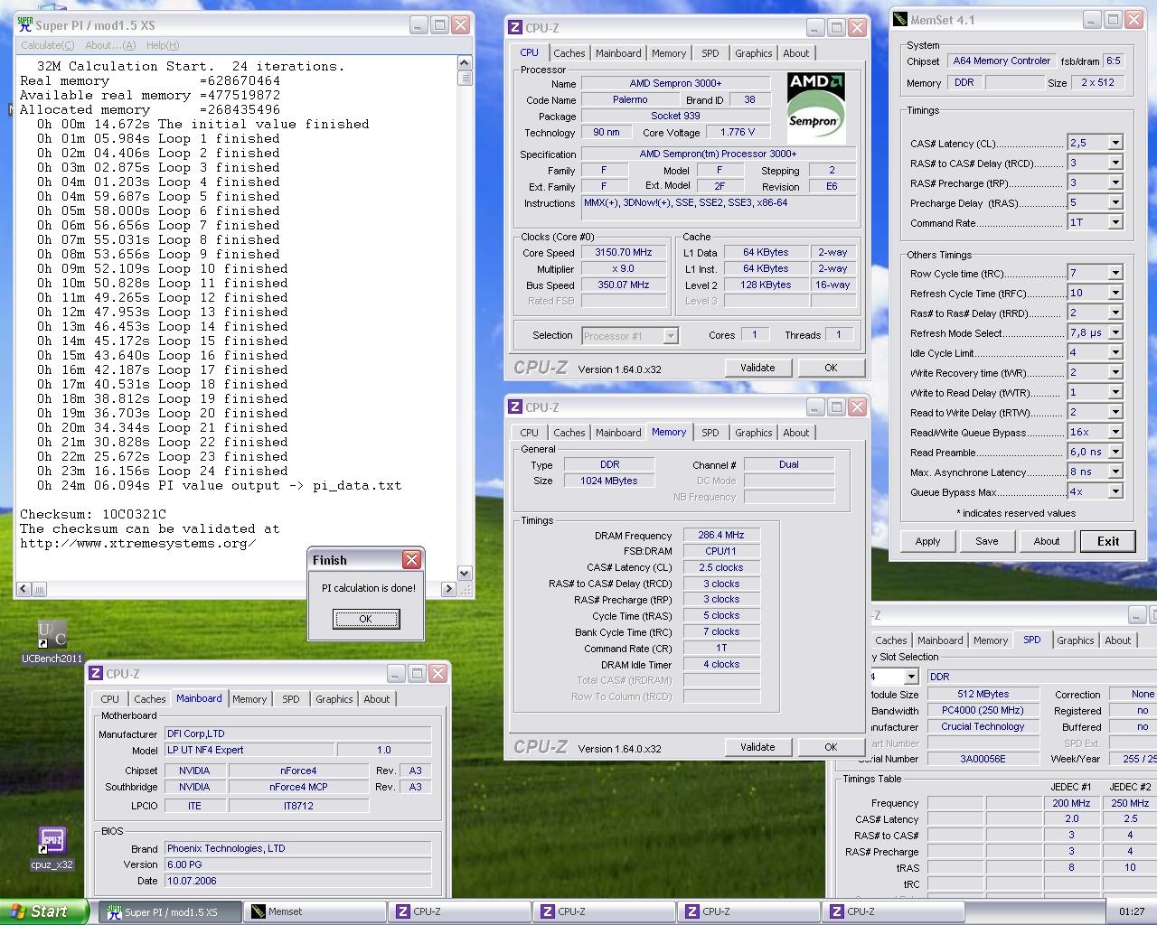Select Graphics tab in CPU-Z Memory window
1157x925 pixels.
click(753, 433)
